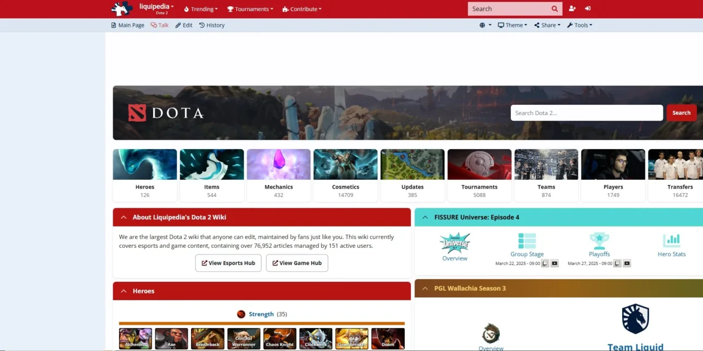Open the Liquipedia horse logo home
This screenshot has height=351, width=703.
122,9
